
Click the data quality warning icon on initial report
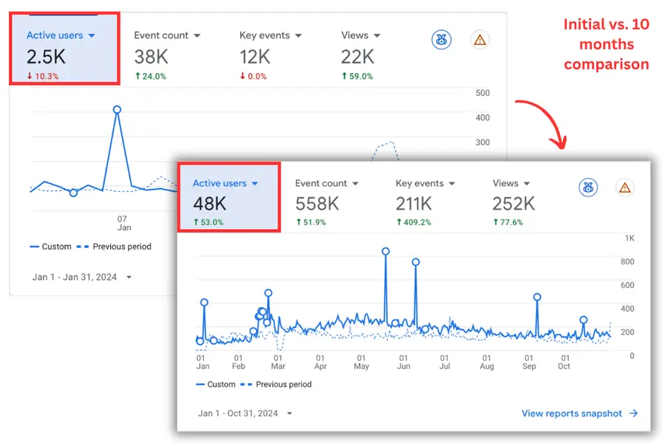[480, 40]
